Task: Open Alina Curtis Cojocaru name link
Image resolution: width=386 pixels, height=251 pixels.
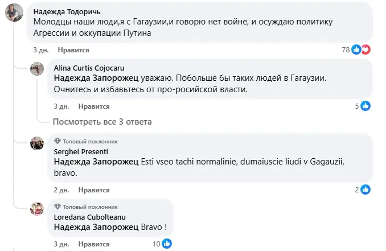Action: point(89,68)
